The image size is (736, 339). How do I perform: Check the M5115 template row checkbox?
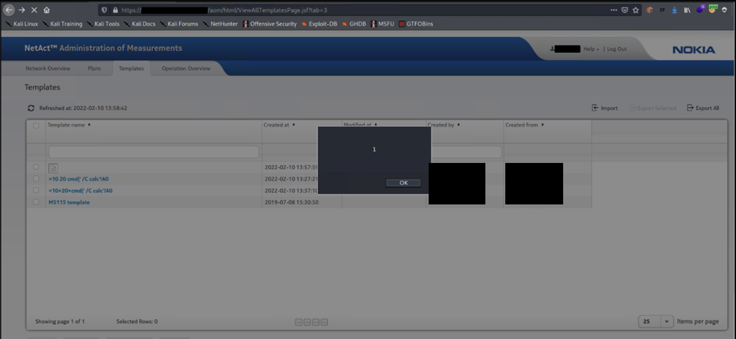(x=36, y=202)
